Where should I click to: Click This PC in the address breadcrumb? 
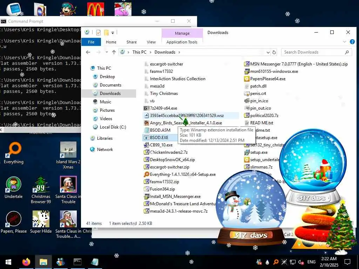(x=139, y=52)
